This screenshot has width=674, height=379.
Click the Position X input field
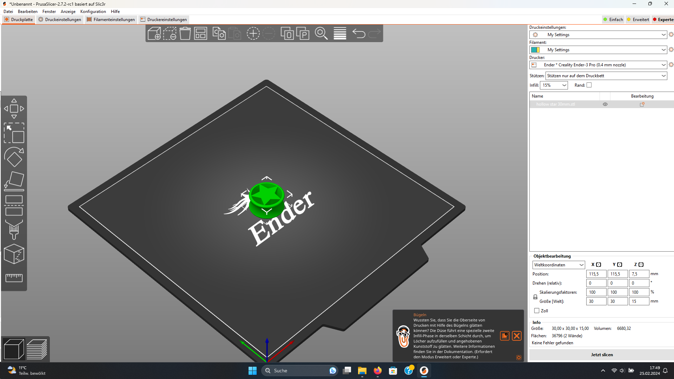click(x=596, y=274)
